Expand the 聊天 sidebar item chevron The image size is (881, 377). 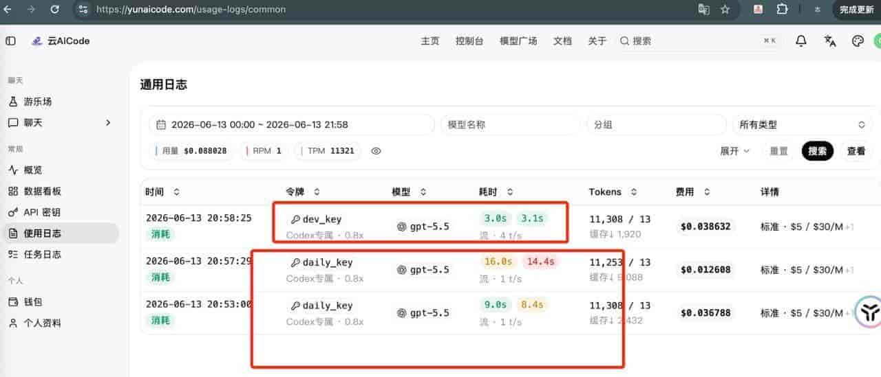pyautogui.click(x=107, y=123)
